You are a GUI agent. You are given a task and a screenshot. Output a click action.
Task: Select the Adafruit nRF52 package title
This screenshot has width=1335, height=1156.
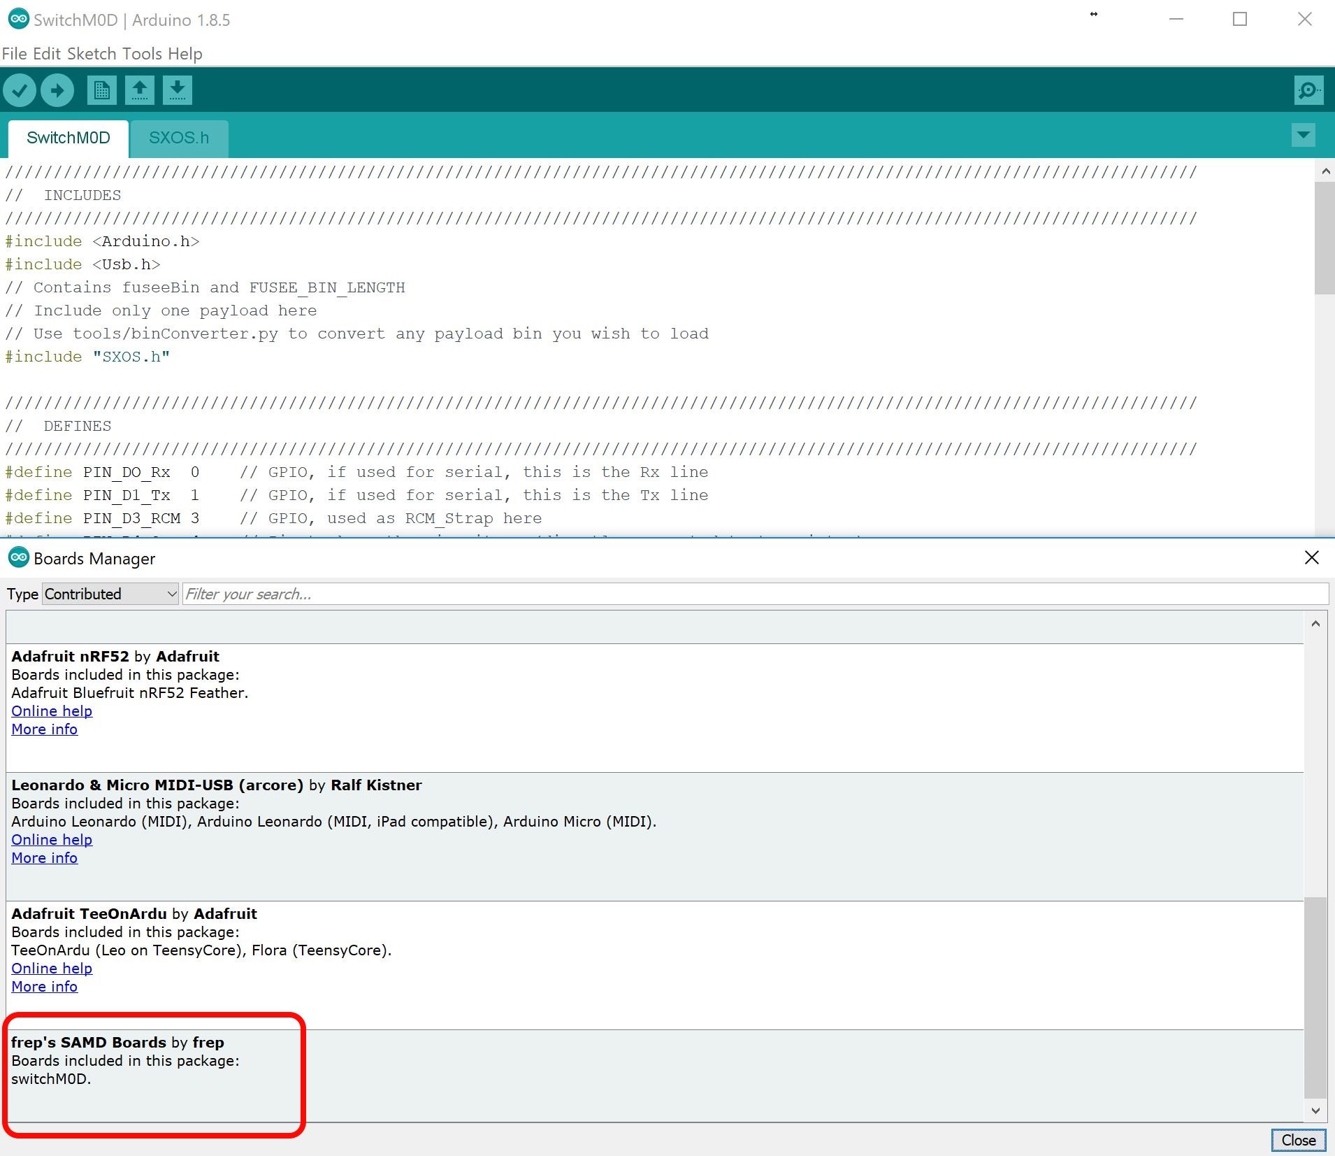point(115,656)
